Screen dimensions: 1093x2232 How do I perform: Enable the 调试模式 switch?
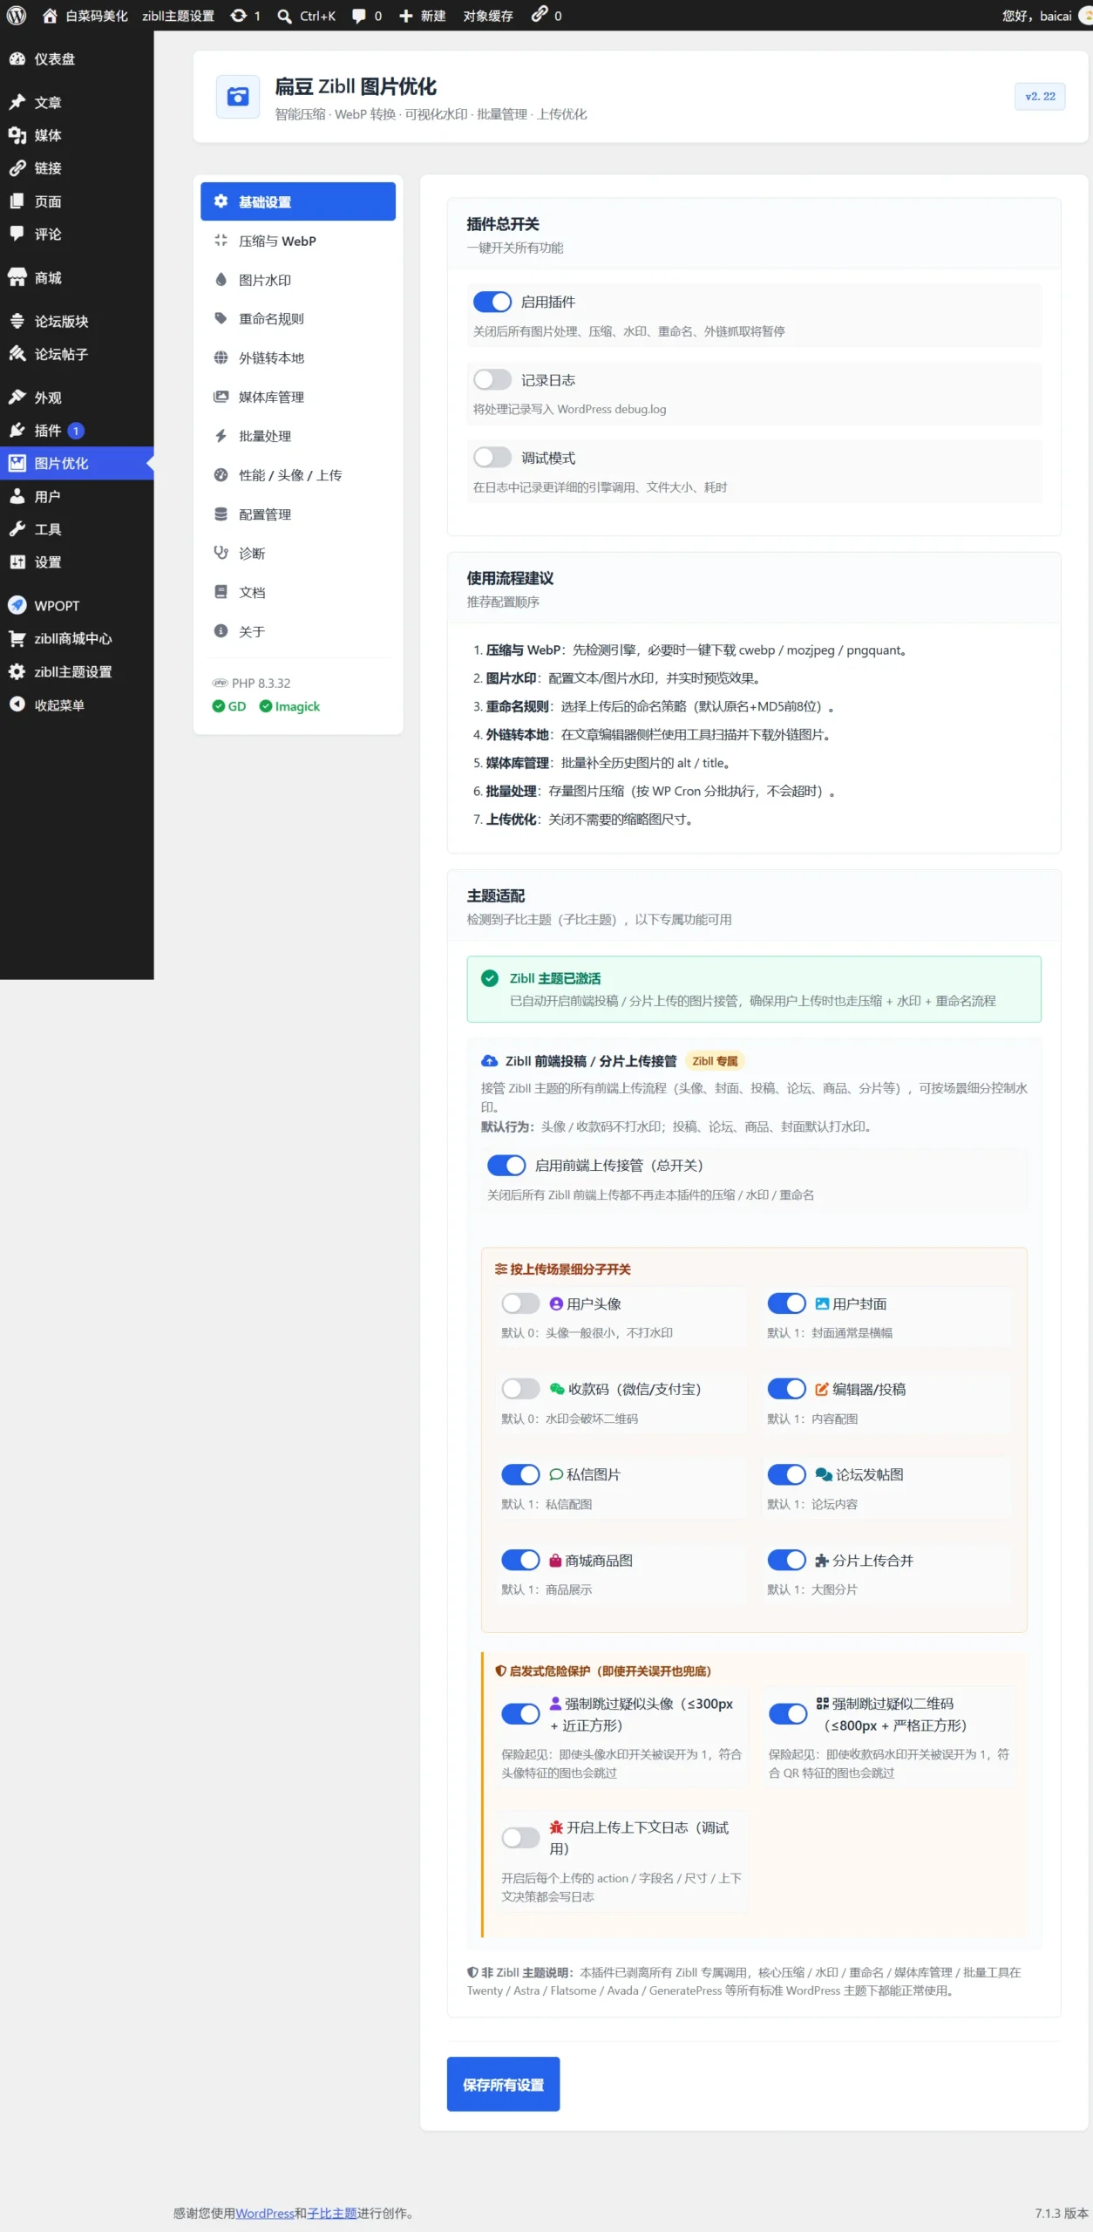tap(492, 458)
